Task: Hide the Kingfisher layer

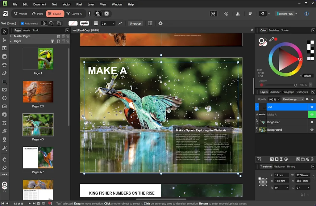Action: tap(312, 122)
